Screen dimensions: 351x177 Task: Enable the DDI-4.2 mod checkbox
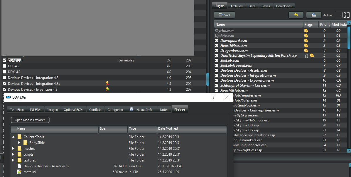[4, 66]
